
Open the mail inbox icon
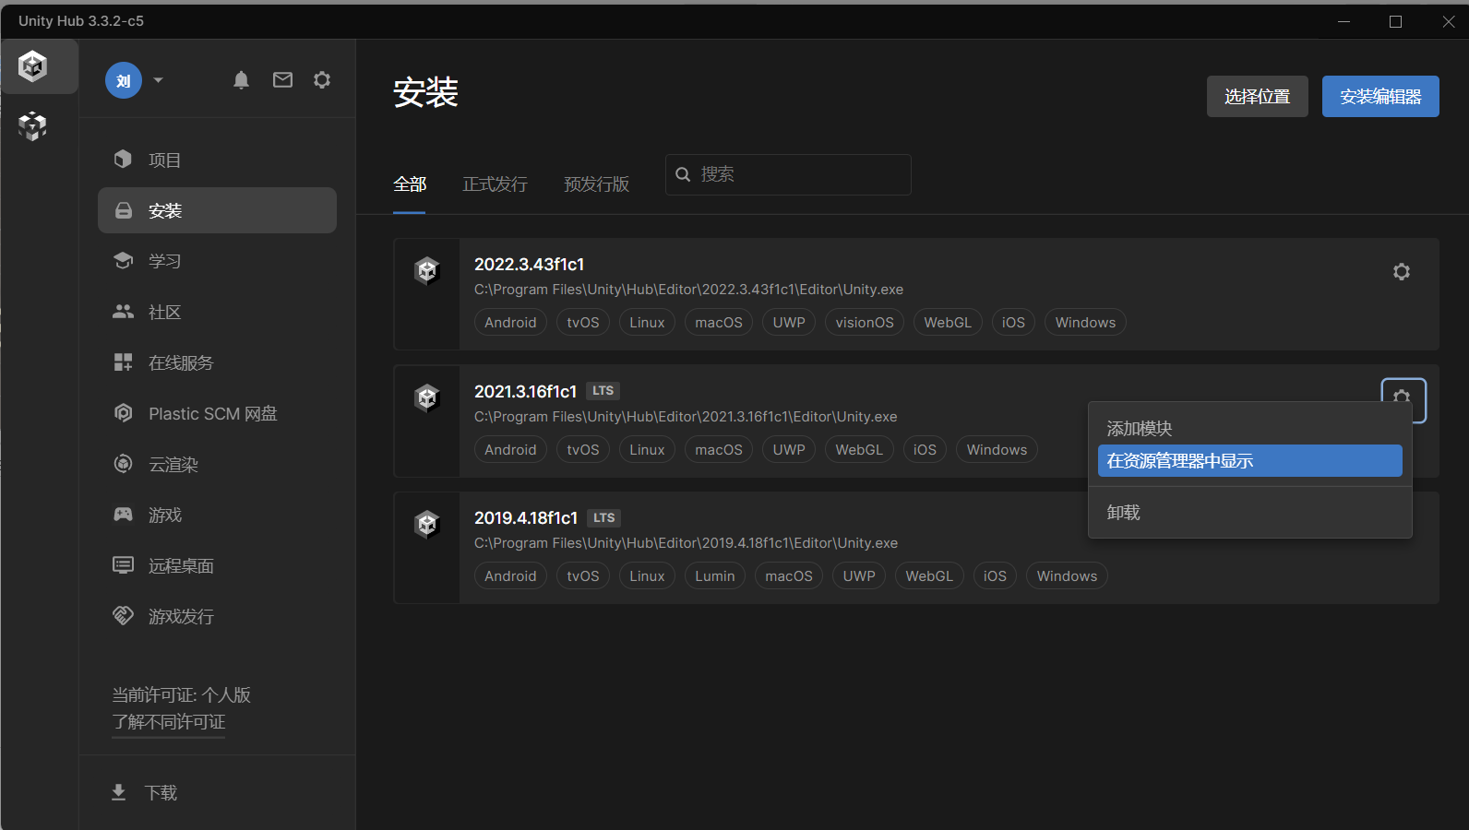[282, 80]
